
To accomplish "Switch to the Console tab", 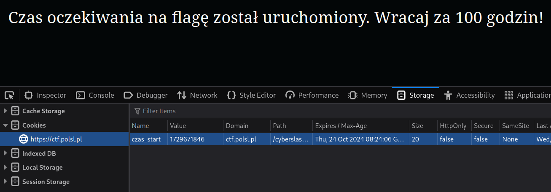I will coord(95,95).
